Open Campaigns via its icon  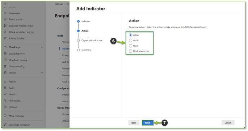(5, 13)
